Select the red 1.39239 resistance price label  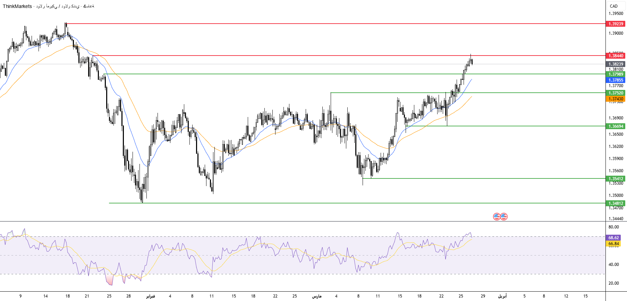616,24
